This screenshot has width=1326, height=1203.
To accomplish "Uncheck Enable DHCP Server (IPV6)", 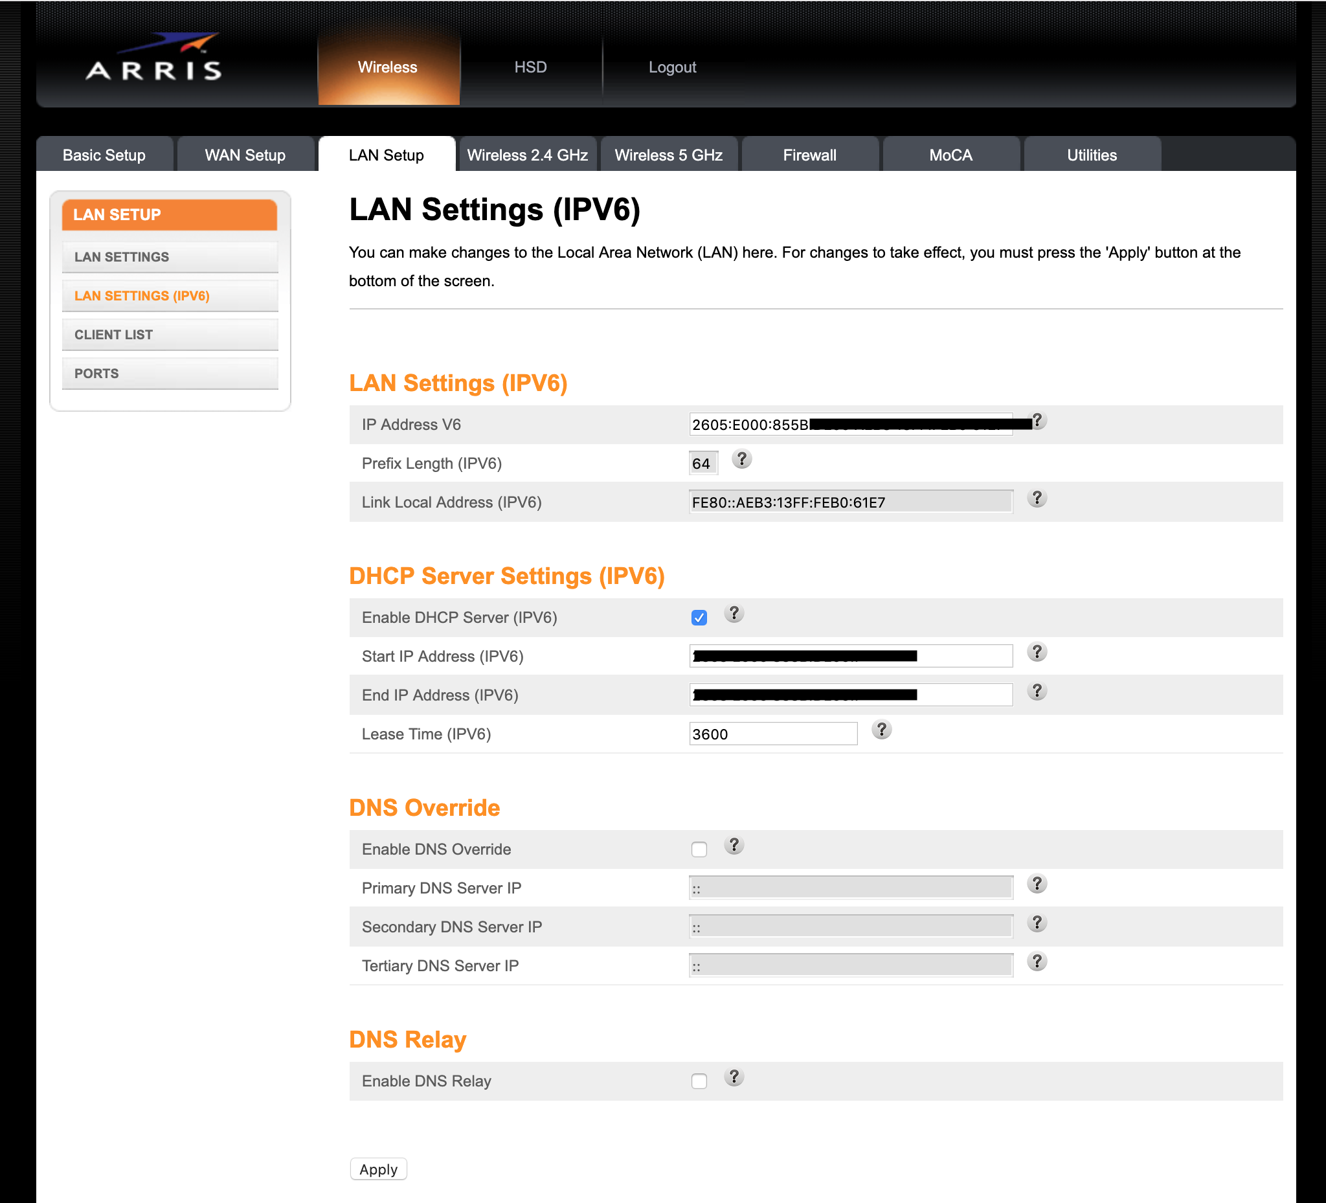I will click(699, 617).
